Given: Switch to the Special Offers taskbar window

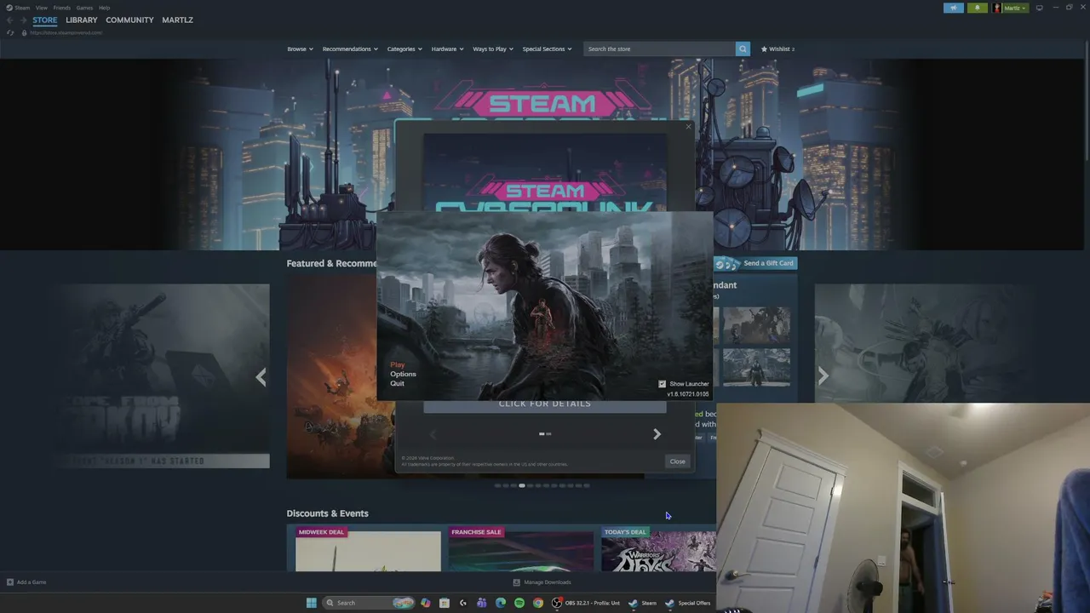Looking at the screenshot, I should pyautogui.click(x=688, y=603).
